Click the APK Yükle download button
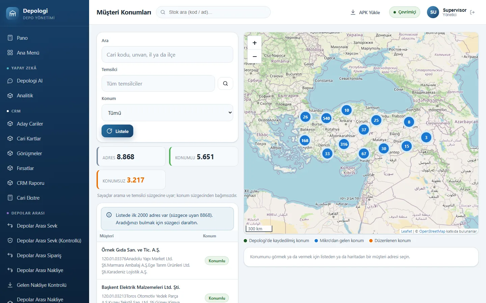This screenshot has width=486, height=303. [365, 12]
